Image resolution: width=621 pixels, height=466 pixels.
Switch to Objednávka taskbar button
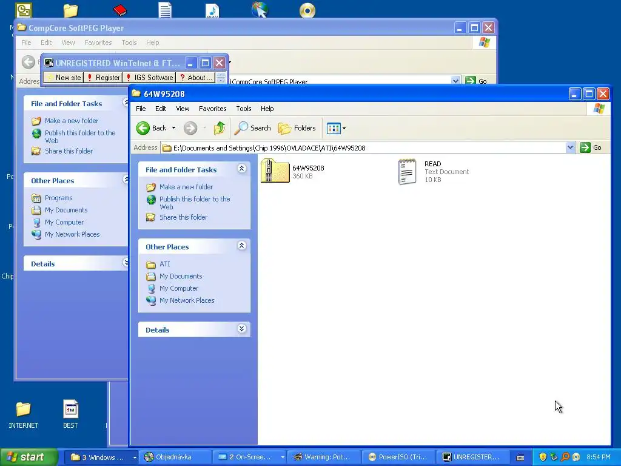coord(175,458)
